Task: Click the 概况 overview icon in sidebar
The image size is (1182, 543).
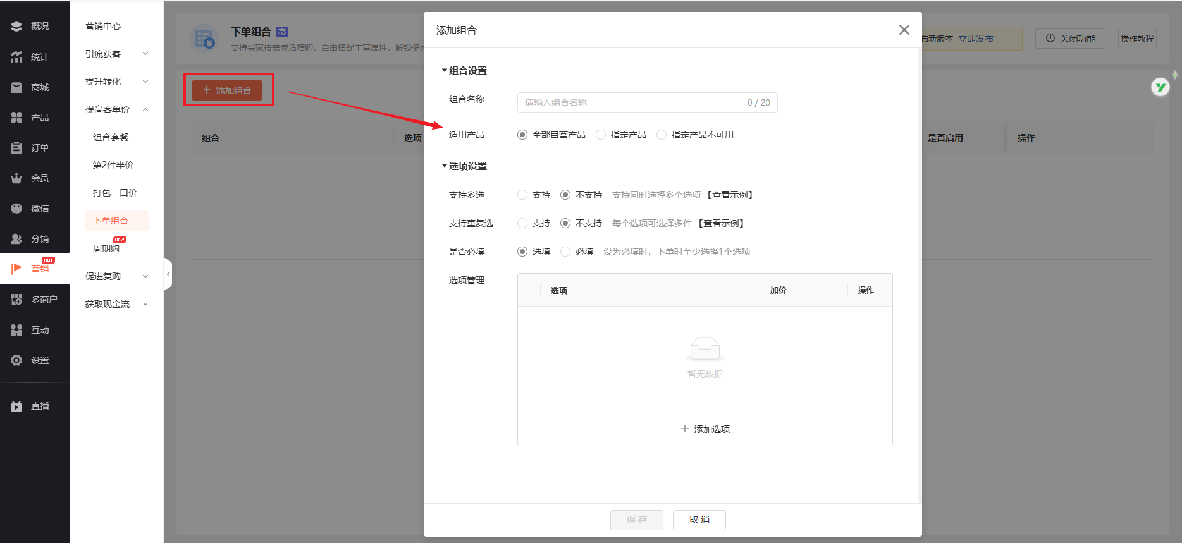Action: coord(17,26)
